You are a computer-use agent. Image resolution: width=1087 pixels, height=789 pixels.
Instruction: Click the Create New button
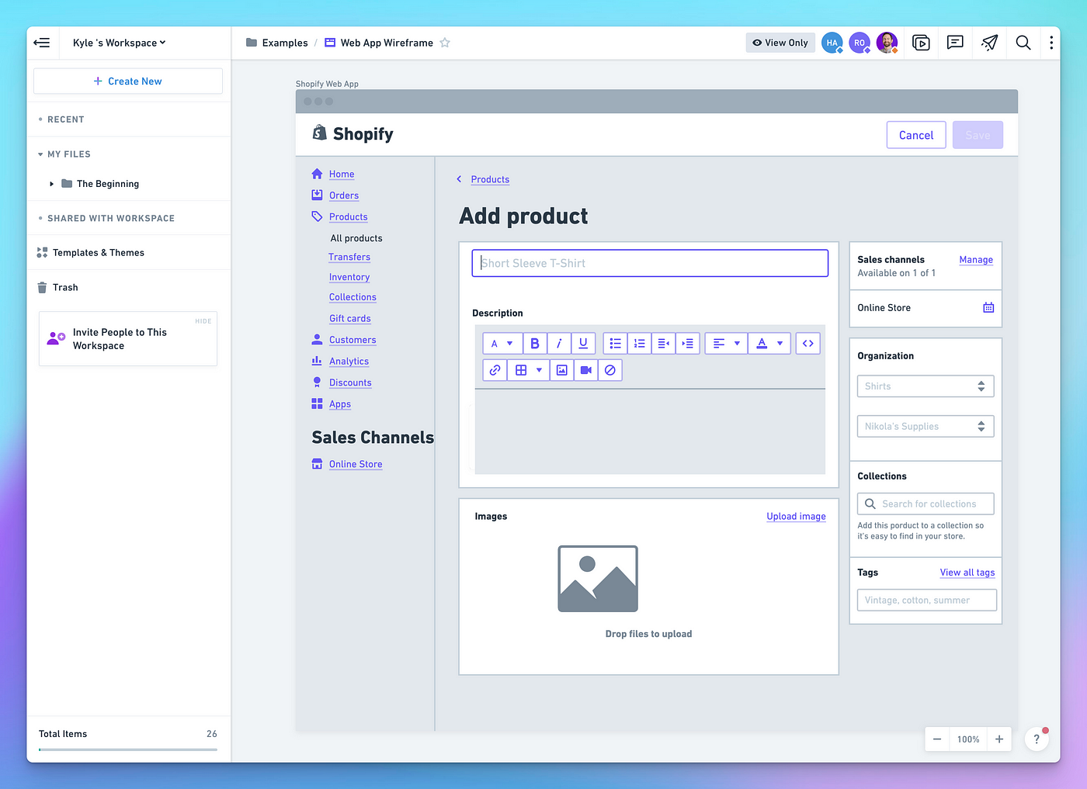128,81
